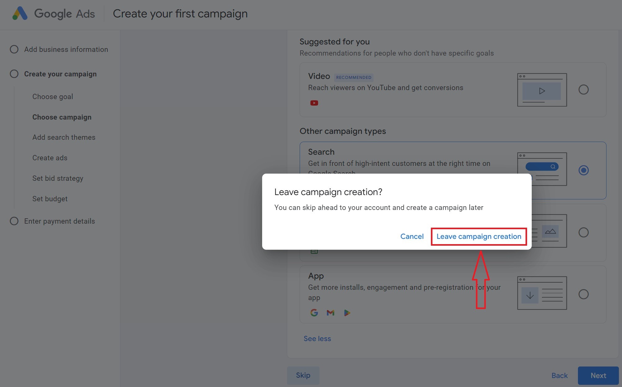Click the App campaign preview illustration

pos(542,292)
